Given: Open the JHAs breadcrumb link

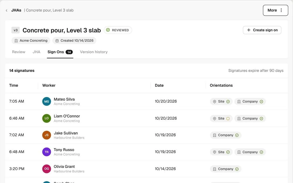Looking at the screenshot, I should [16, 10].
